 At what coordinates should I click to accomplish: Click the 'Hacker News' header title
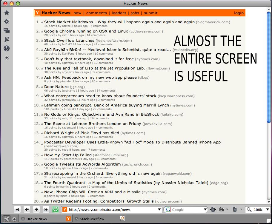[56, 13]
